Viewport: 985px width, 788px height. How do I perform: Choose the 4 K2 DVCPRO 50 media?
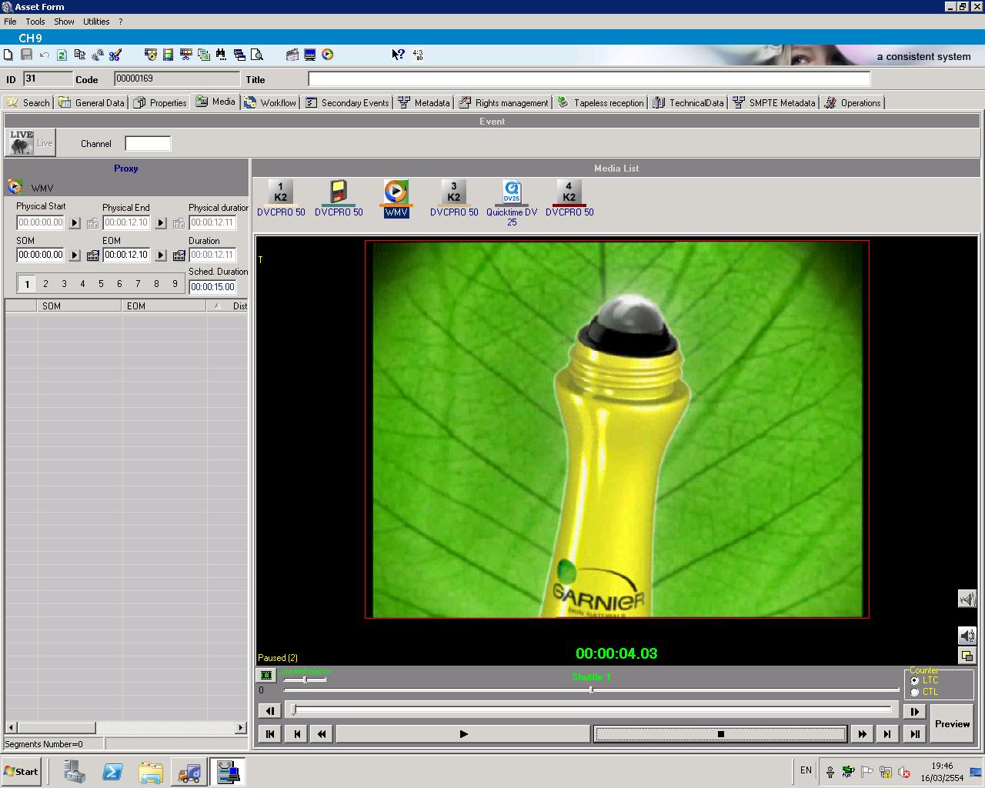click(x=569, y=199)
